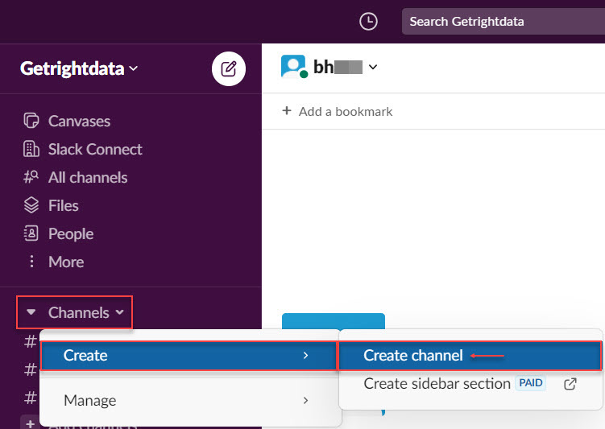This screenshot has height=429, width=605.
Task: Click the new message compose icon
Action: pyautogui.click(x=229, y=69)
